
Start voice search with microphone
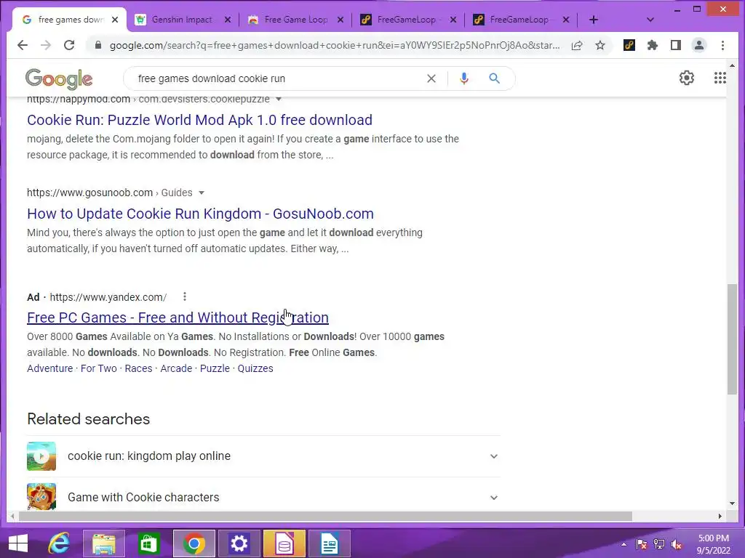tap(464, 78)
